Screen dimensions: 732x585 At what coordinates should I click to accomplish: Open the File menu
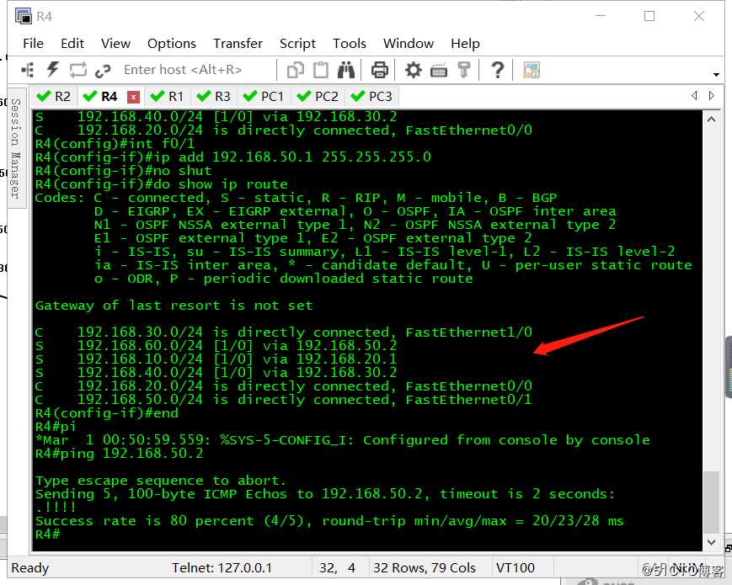coord(33,44)
